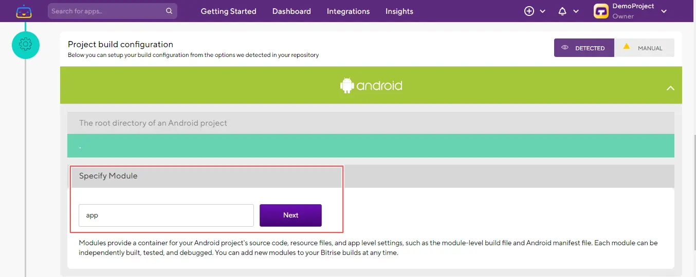Screen dimensions: 696x277
Task: Expand the chevron beside the plus icon
Action: (542, 11)
